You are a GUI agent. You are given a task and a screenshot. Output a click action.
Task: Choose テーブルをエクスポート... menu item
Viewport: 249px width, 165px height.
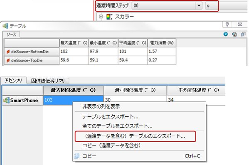pyautogui.click(x=139, y=117)
